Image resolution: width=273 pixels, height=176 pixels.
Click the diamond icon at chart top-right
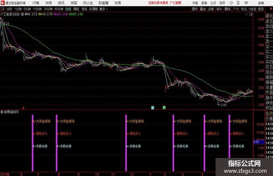point(246,14)
